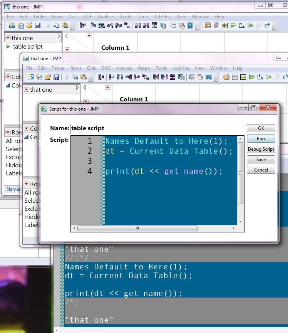Open Tables menu in 'that one' window
The width and height of the screenshot is (288, 333).
[58, 68]
